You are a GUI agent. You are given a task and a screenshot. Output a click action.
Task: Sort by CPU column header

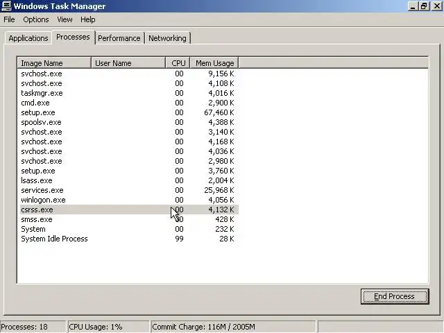pos(178,63)
